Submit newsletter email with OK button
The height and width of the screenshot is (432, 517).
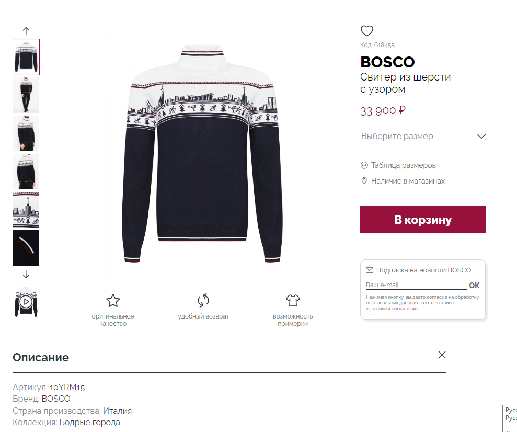point(474,286)
